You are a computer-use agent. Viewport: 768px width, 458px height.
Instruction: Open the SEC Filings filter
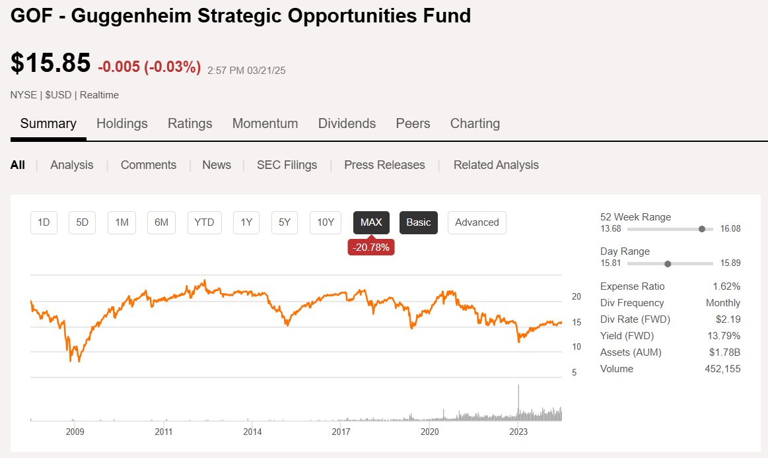pyautogui.click(x=287, y=165)
